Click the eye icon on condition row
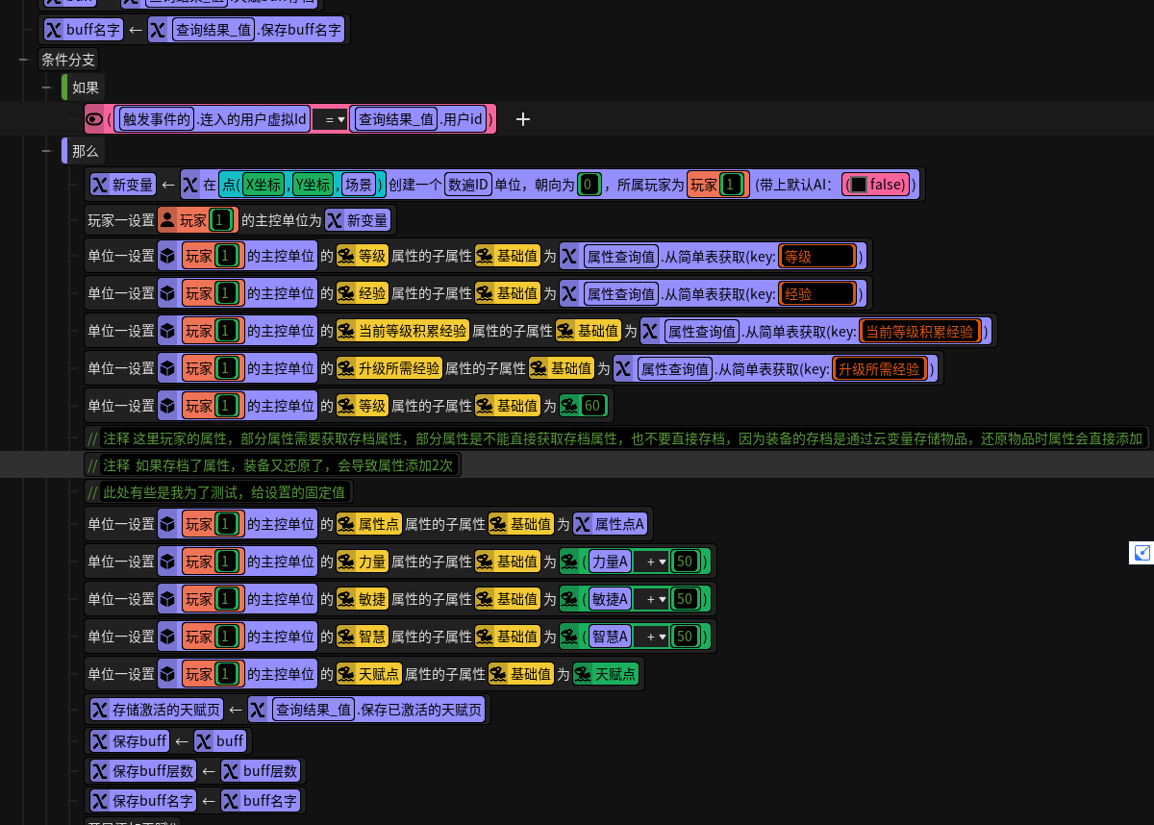Image resolution: width=1154 pixels, height=825 pixels. pyautogui.click(x=94, y=119)
